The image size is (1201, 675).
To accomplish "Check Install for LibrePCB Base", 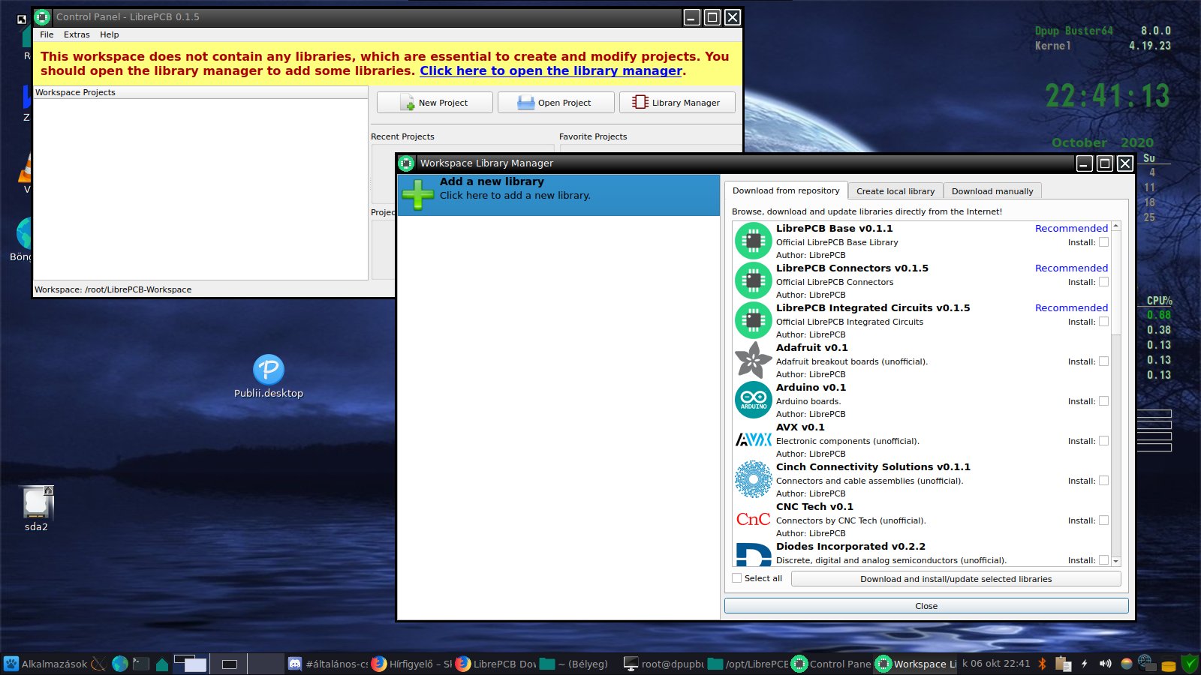I will tap(1103, 242).
